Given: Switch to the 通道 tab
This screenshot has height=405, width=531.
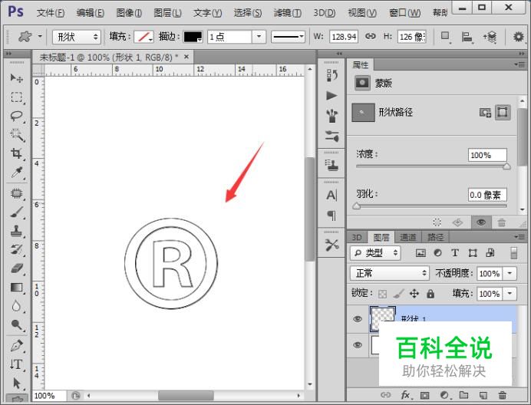Looking at the screenshot, I should pyautogui.click(x=408, y=238).
